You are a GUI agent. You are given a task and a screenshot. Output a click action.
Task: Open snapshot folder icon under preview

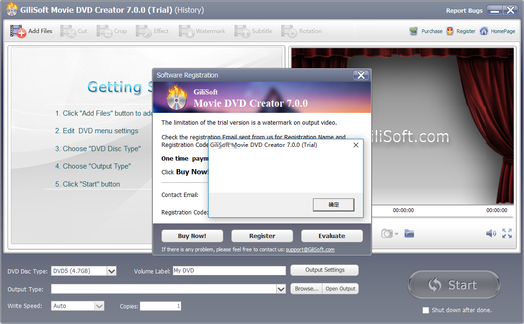click(x=409, y=233)
